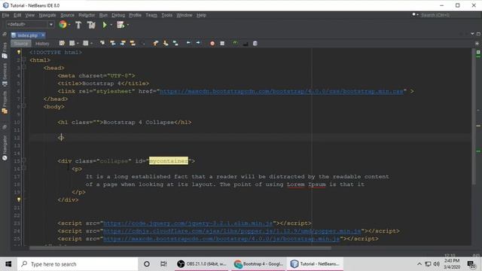Close the index.php tab

tap(43, 35)
